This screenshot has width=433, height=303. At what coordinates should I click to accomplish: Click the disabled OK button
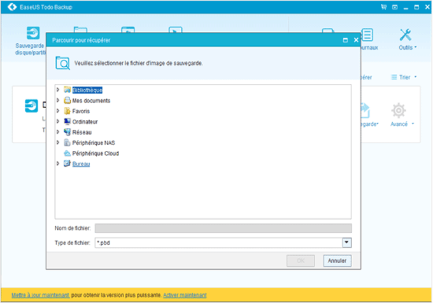301,260
